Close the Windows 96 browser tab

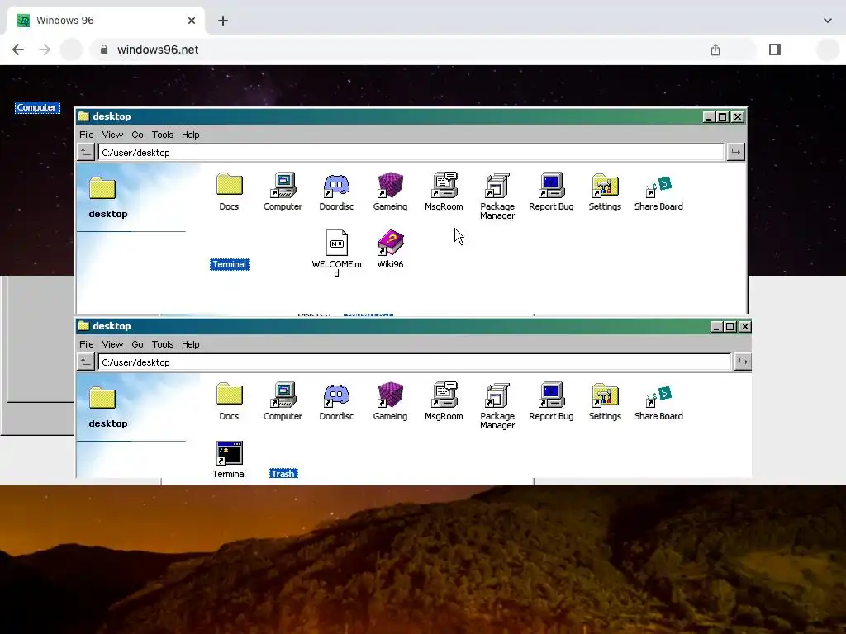pos(192,21)
